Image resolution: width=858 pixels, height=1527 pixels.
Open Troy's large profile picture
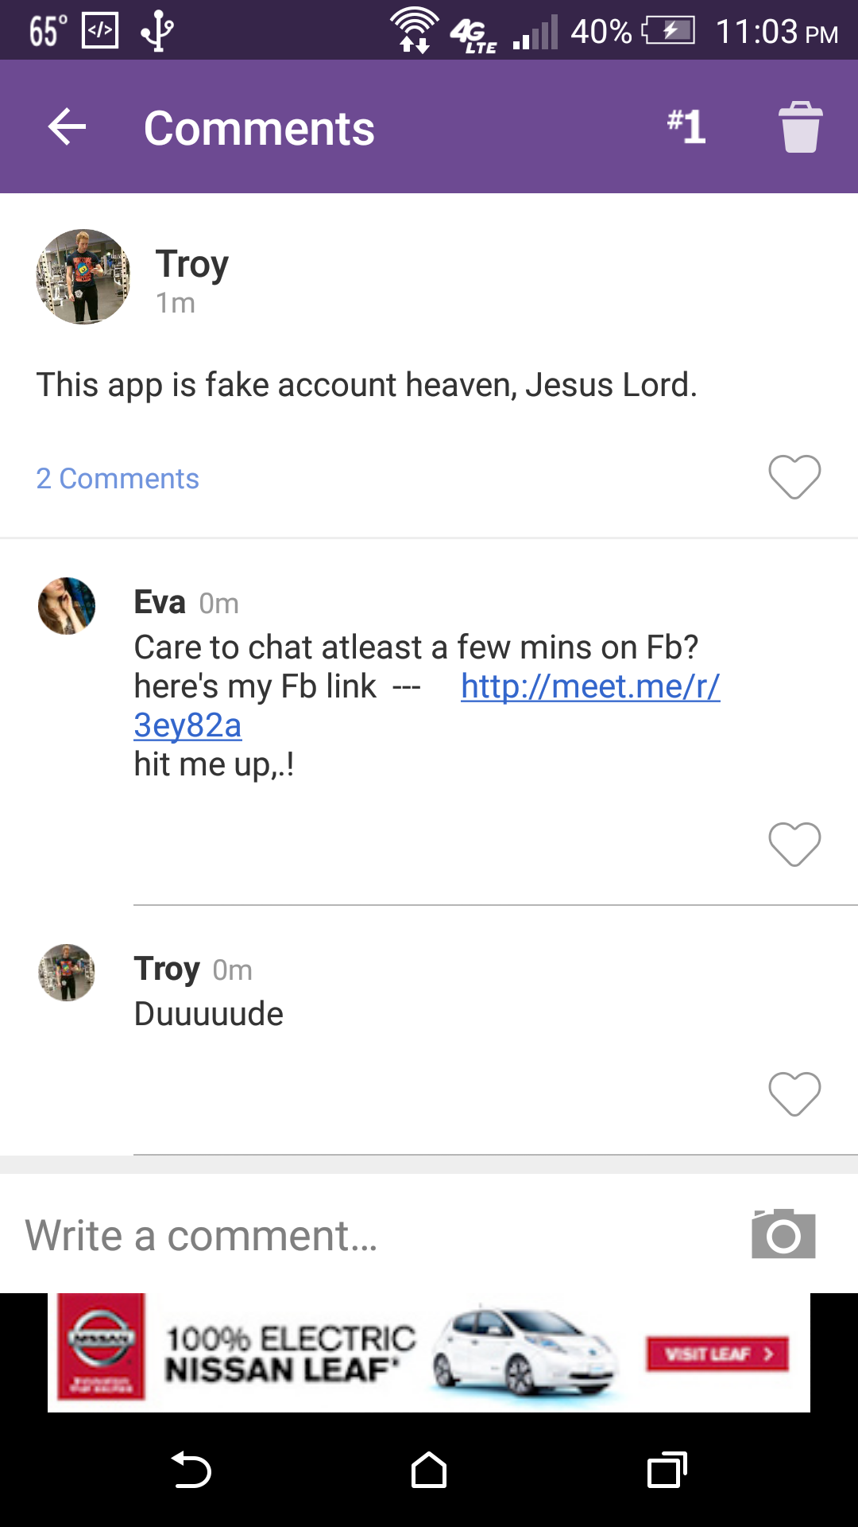coord(83,277)
